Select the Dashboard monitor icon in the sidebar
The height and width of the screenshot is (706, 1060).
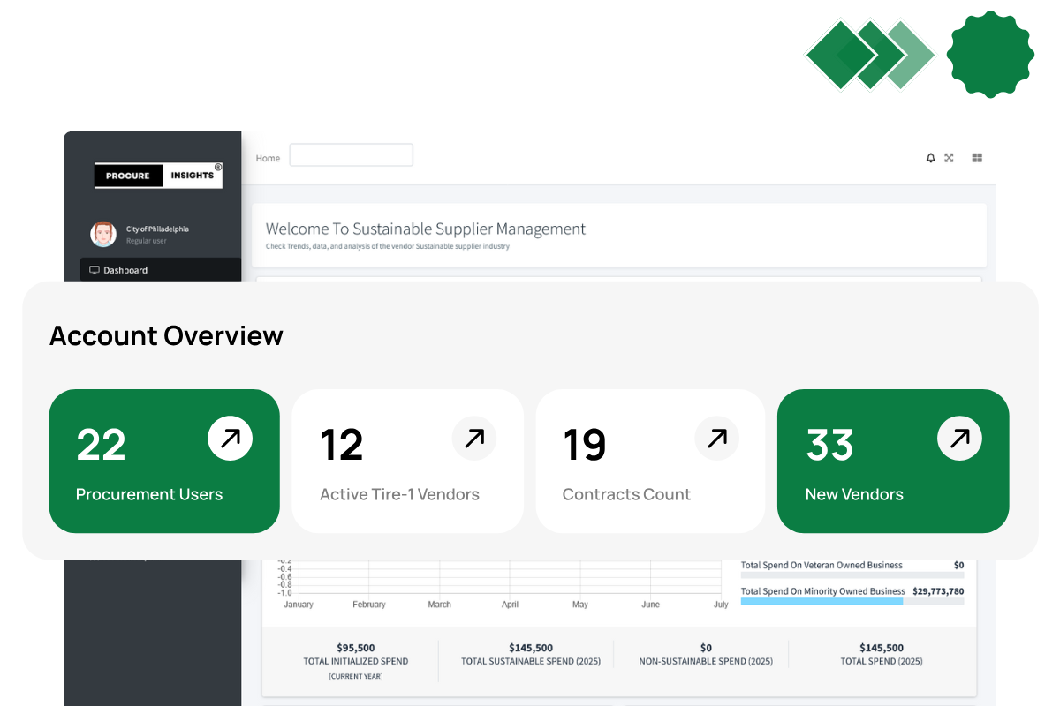[94, 269]
